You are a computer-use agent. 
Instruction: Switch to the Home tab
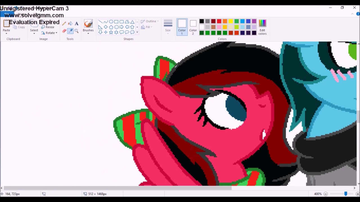[21, 14]
